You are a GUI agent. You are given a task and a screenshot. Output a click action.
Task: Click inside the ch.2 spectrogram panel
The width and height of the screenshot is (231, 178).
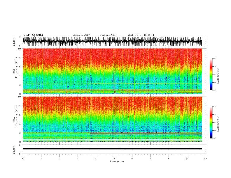[112, 119]
